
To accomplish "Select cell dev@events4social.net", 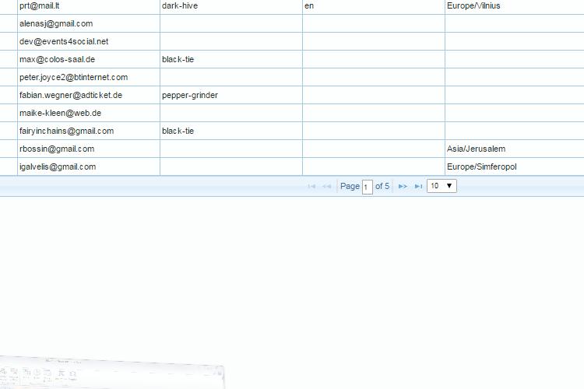I will click(x=89, y=41).
